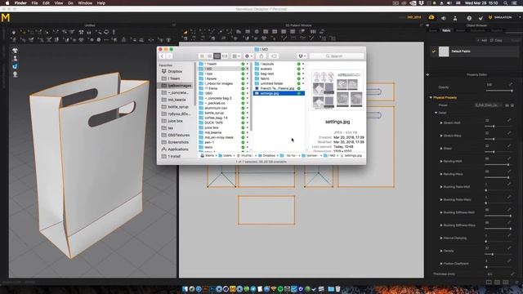
Task: Click the user account icon in top bar
Action: tap(455, 18)
